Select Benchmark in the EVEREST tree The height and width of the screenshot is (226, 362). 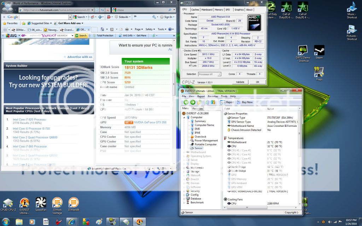point(197,202)
